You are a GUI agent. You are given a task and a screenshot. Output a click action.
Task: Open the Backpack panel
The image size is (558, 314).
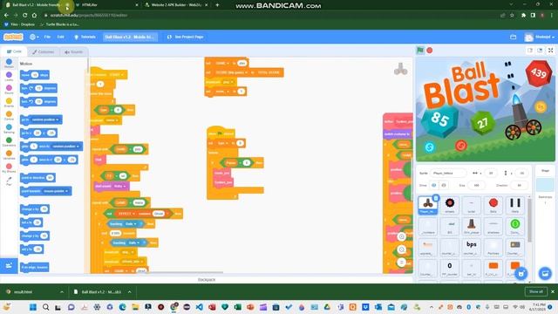[x=207, y=279]
